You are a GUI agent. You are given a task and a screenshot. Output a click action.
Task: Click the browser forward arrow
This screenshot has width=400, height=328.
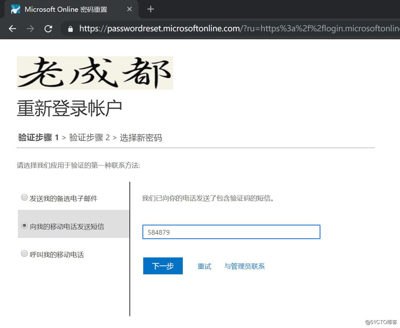30,29
